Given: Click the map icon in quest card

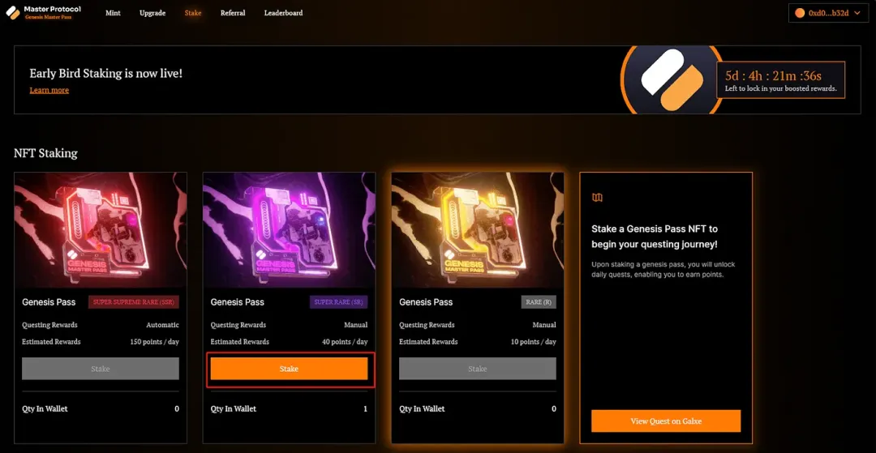Looking at the screenshot, I should 598,197.
